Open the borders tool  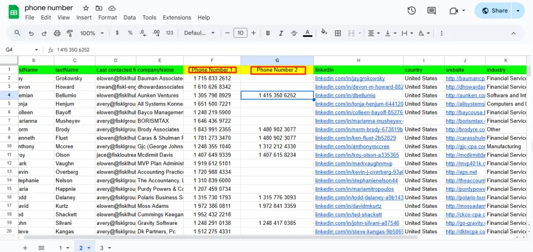338,33
